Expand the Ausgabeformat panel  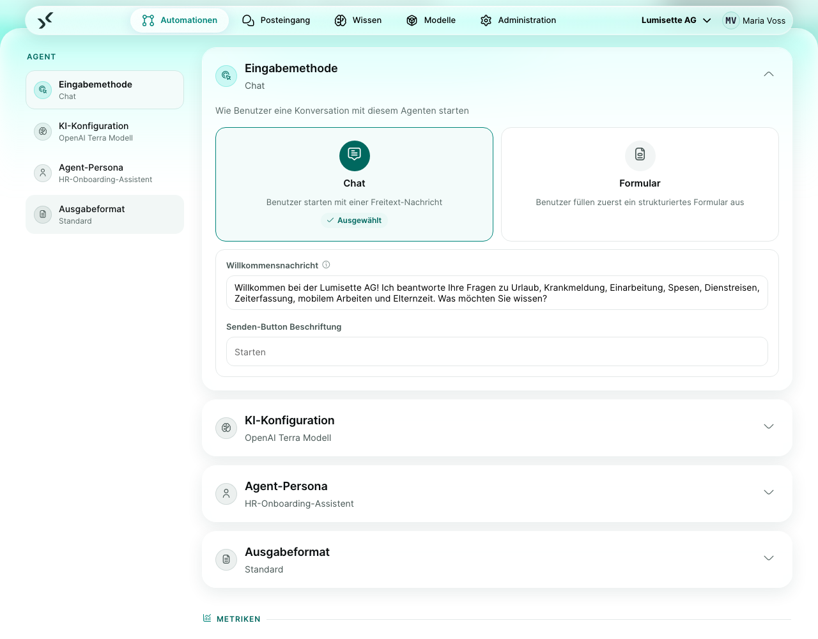(x=769, y=558)
